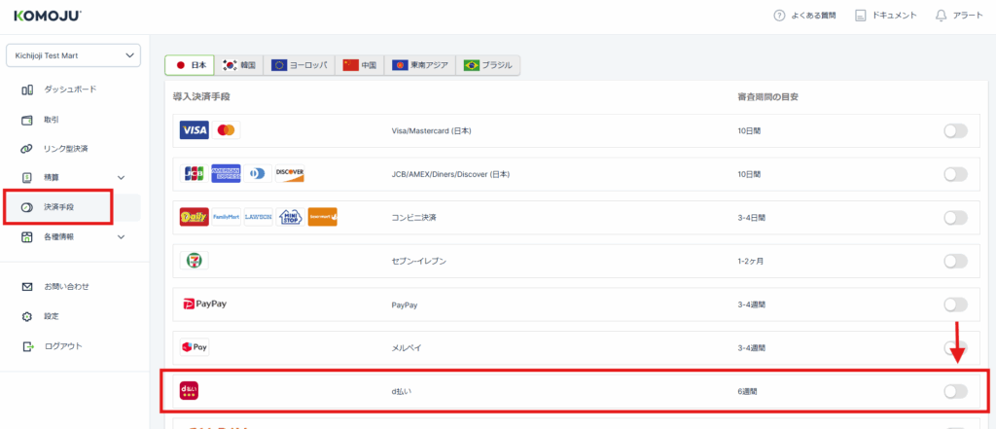
Task: Click the 取引 transactions icon
Action: point(27,120)
